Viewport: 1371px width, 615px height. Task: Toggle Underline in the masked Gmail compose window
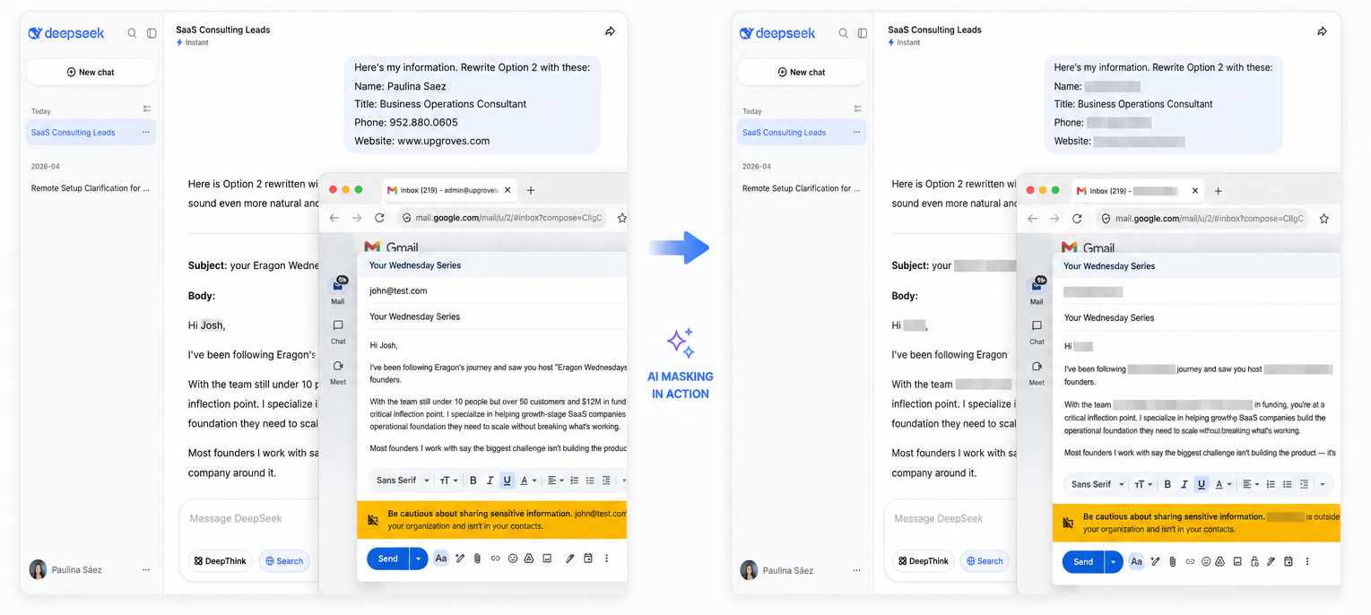pos(1202,484)
